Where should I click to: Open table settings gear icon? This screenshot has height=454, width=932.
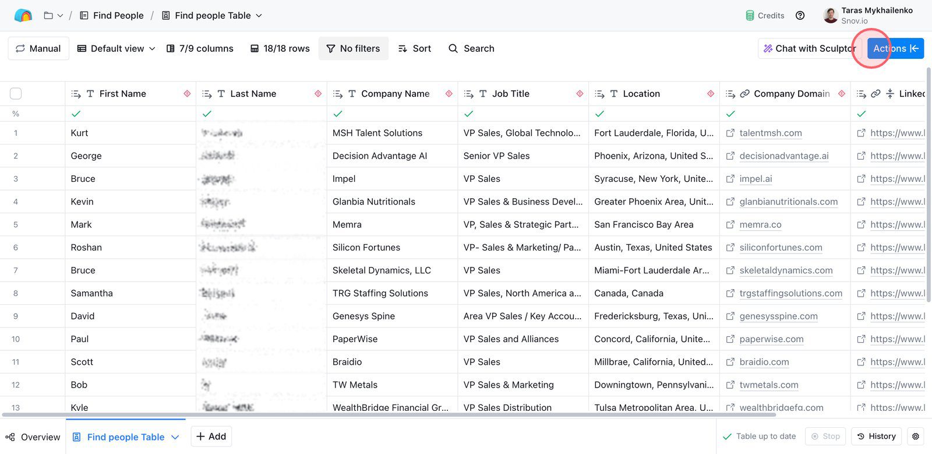(x=916, y=437)
